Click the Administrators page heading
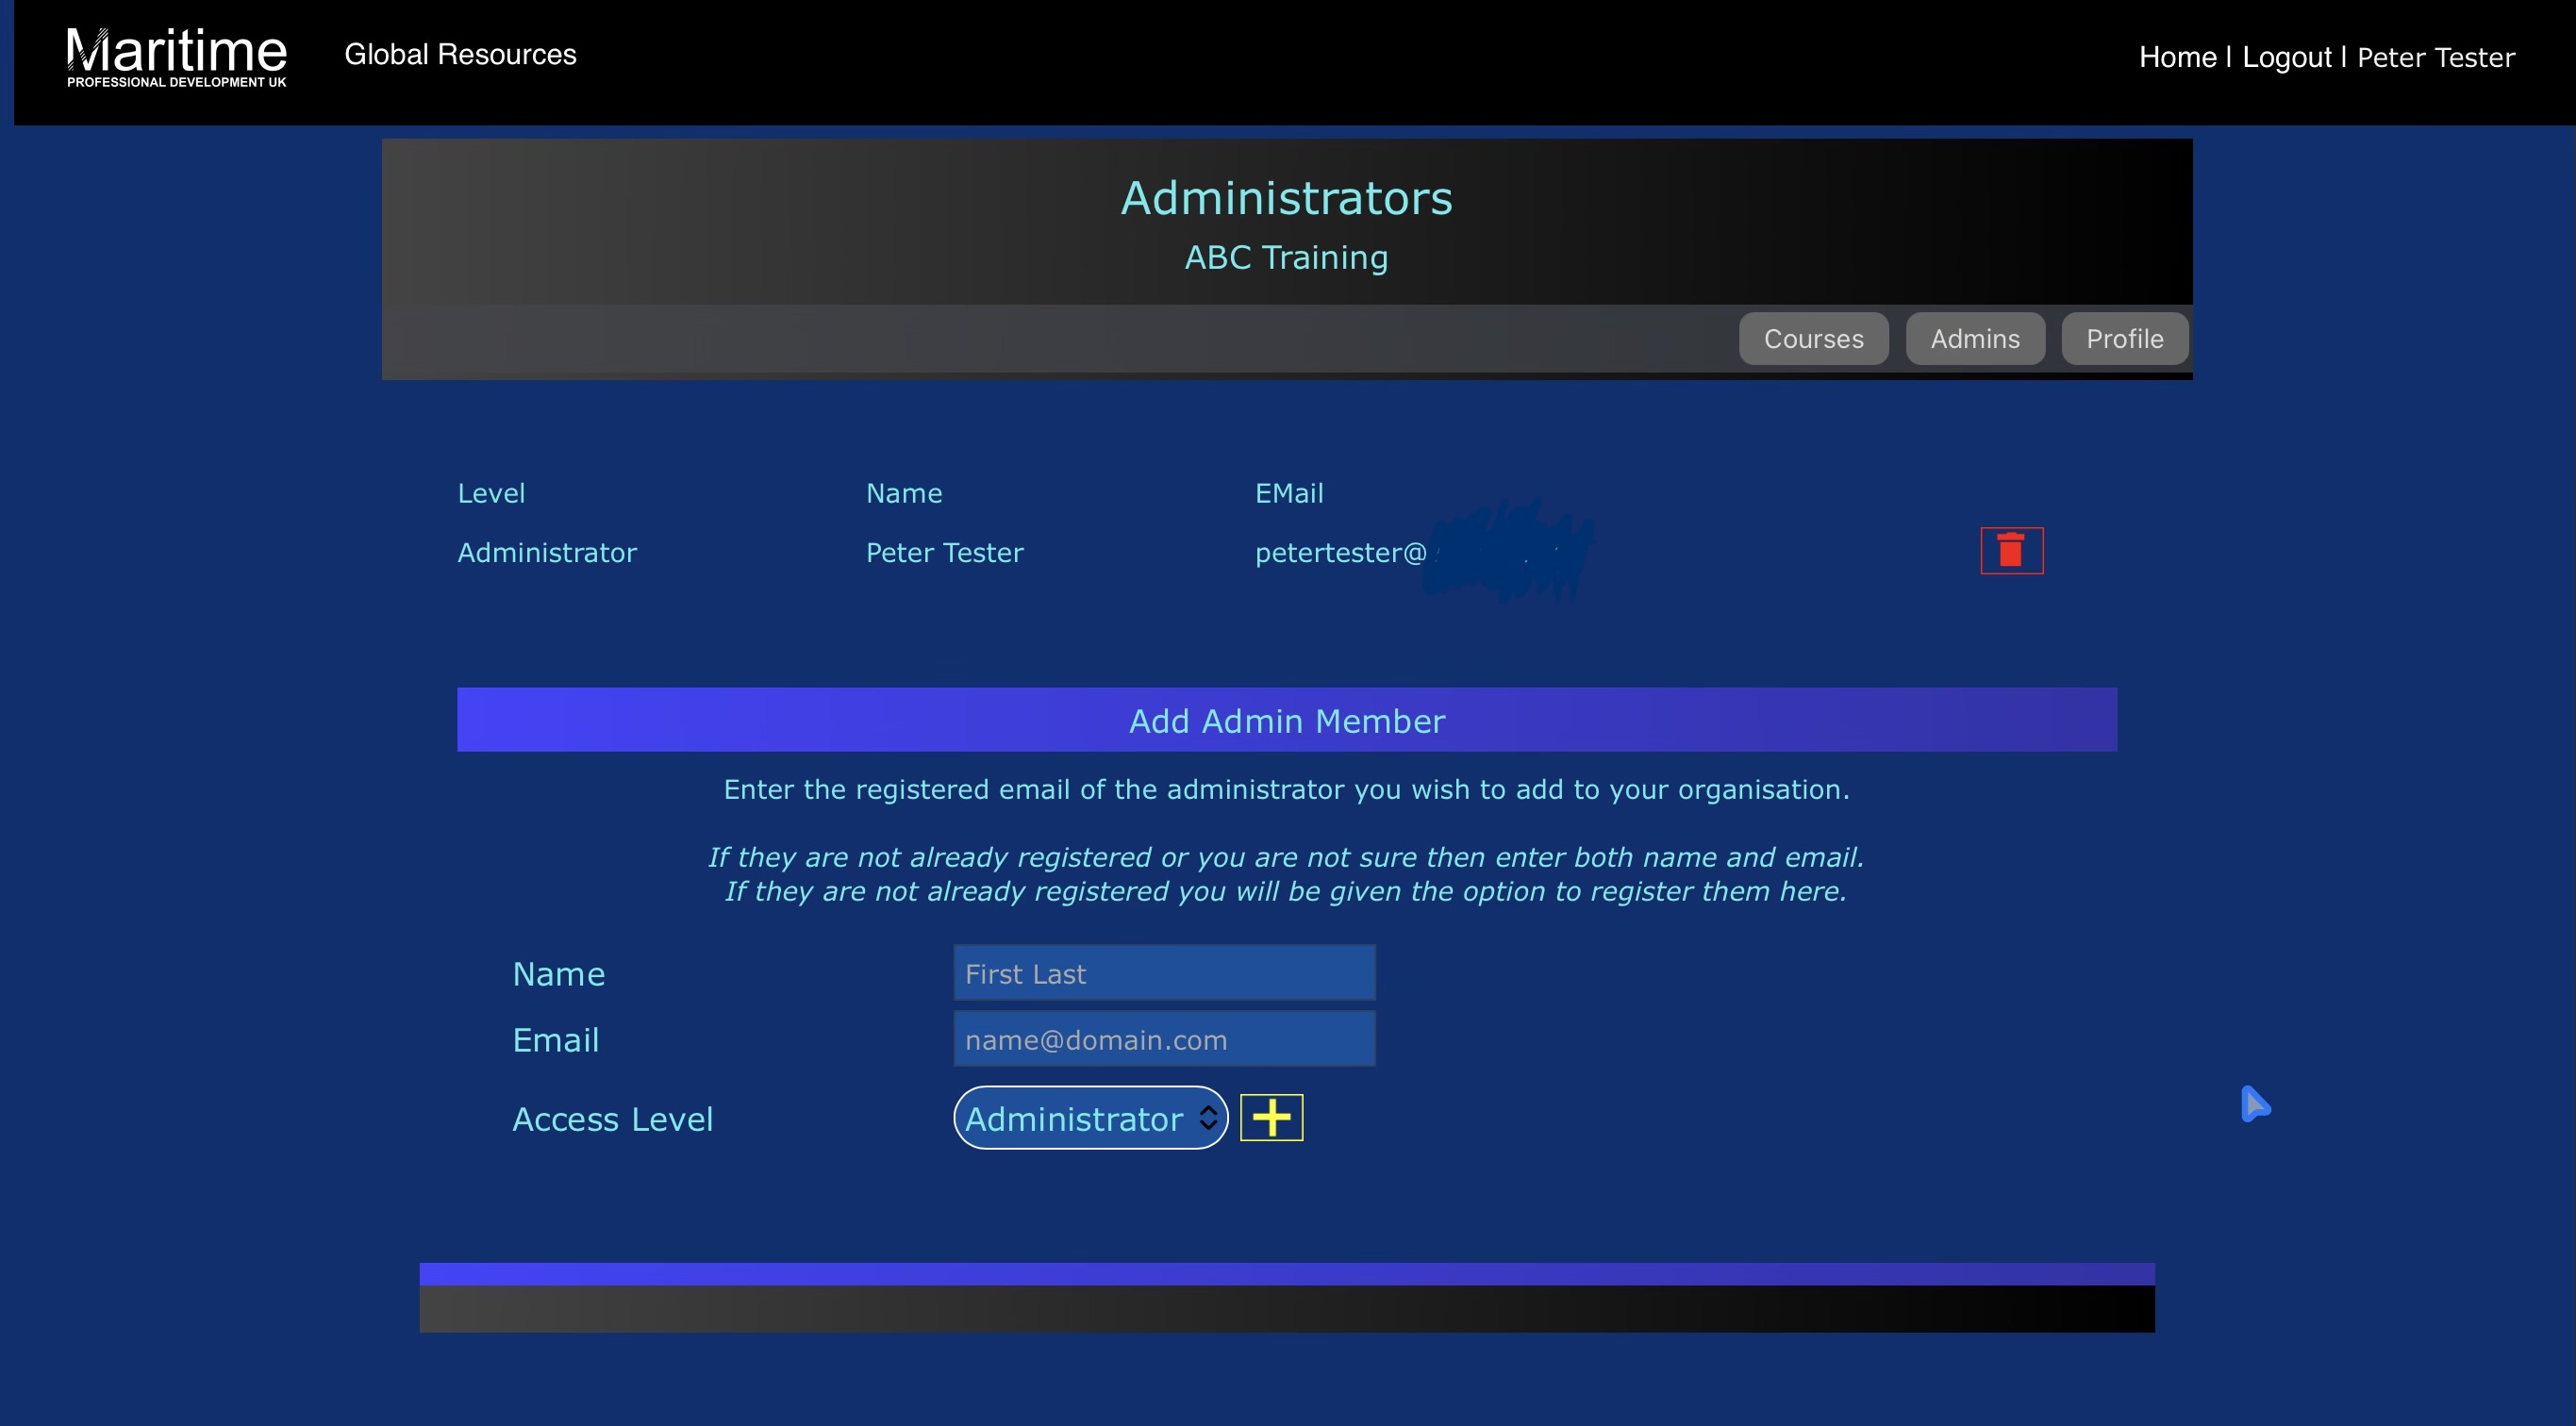This screenshot has width=2576, height=1426. coord(1286,198)
